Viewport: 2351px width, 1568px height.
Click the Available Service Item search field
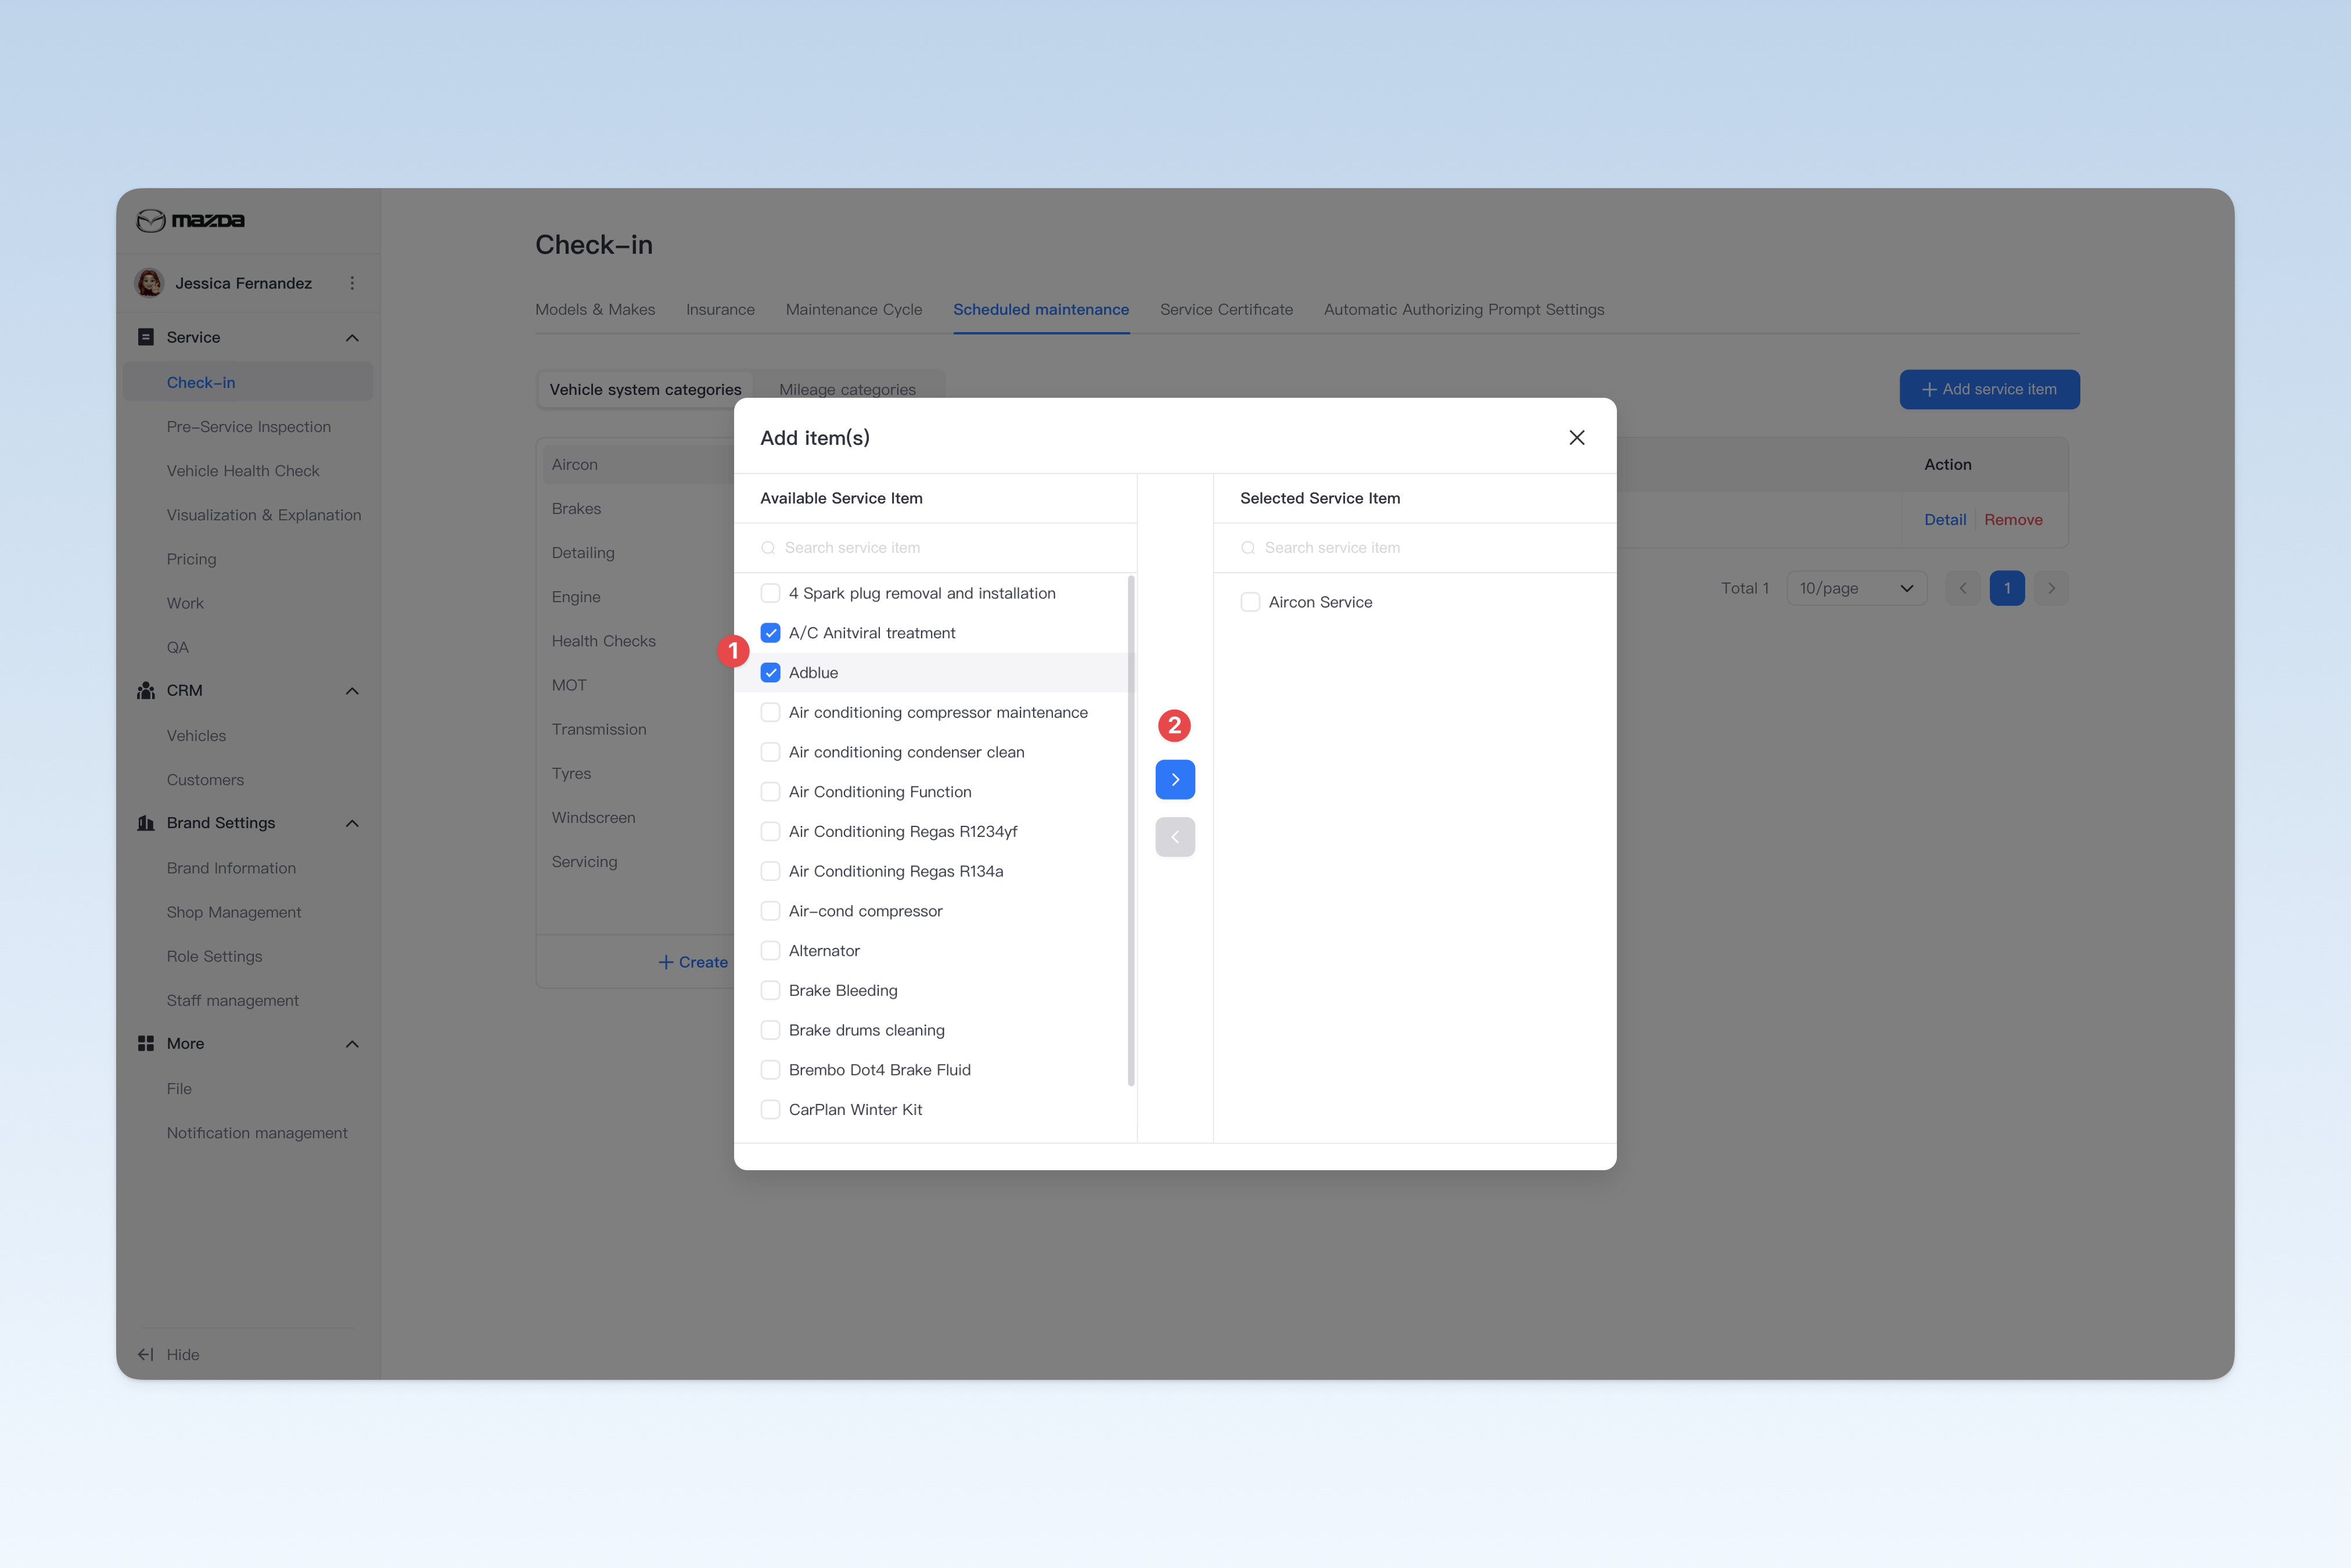coord(935,548)
